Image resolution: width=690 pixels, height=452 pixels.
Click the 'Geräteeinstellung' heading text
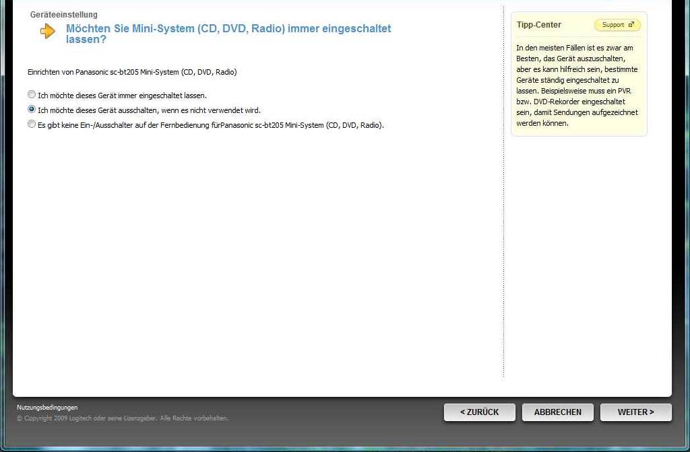click(x=64, y=15)
